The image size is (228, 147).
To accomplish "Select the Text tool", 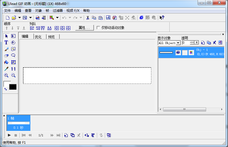I will point(6,43).
